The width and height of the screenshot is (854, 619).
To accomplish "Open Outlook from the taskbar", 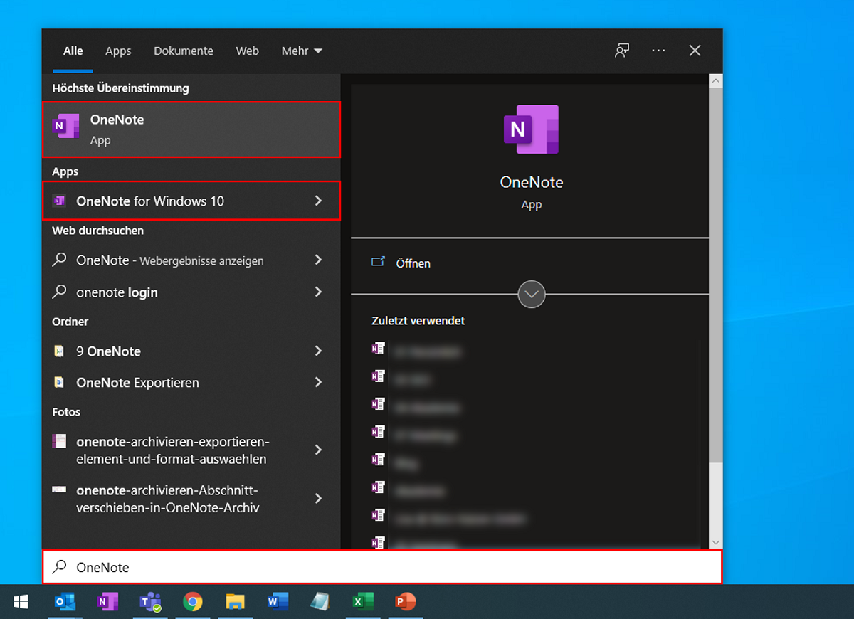I will [65, 602].
